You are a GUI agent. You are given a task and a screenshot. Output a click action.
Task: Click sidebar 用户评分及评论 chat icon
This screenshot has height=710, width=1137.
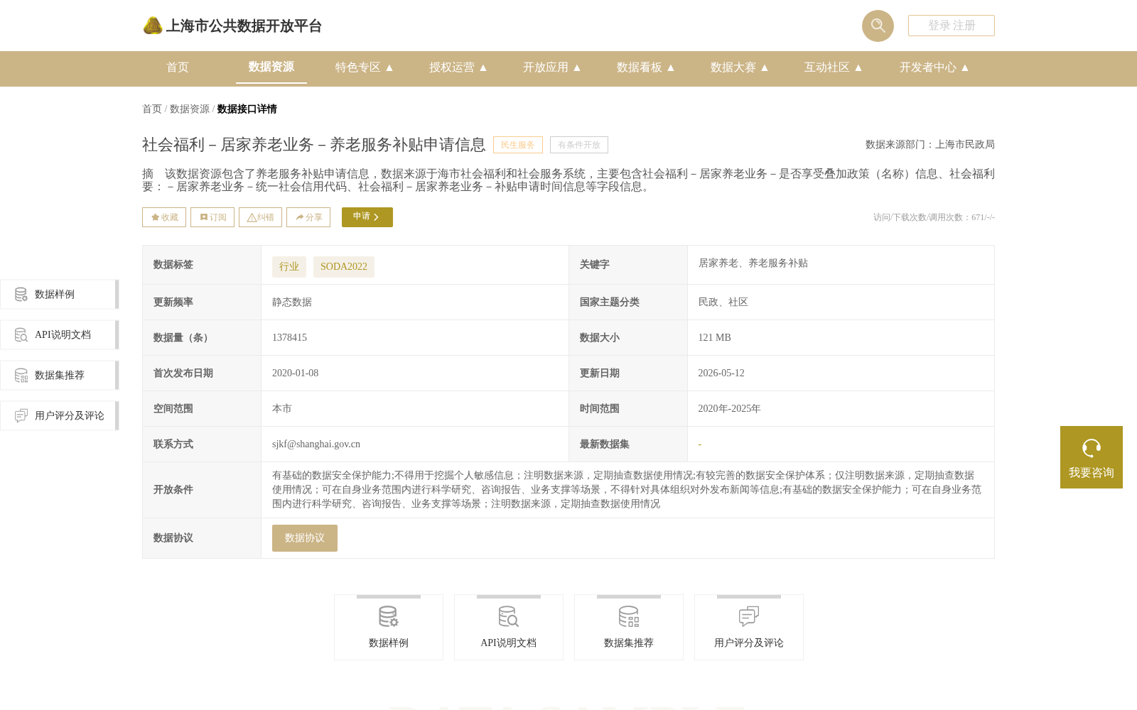pyautogui.click(x=21, y=415)
